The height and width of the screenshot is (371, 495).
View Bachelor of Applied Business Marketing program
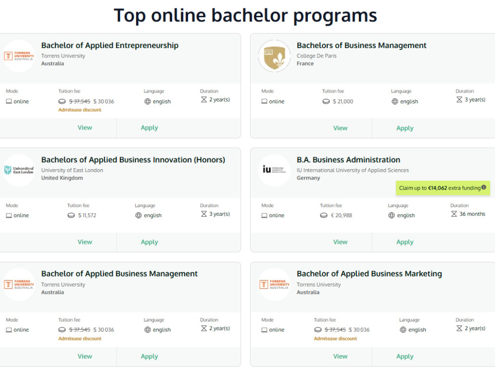pyautogui.click(x=341, y=356)
